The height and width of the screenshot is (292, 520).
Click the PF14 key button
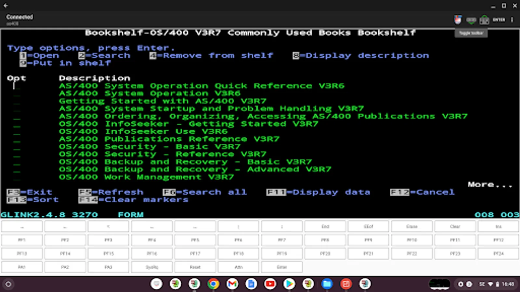tap(65, 253)
